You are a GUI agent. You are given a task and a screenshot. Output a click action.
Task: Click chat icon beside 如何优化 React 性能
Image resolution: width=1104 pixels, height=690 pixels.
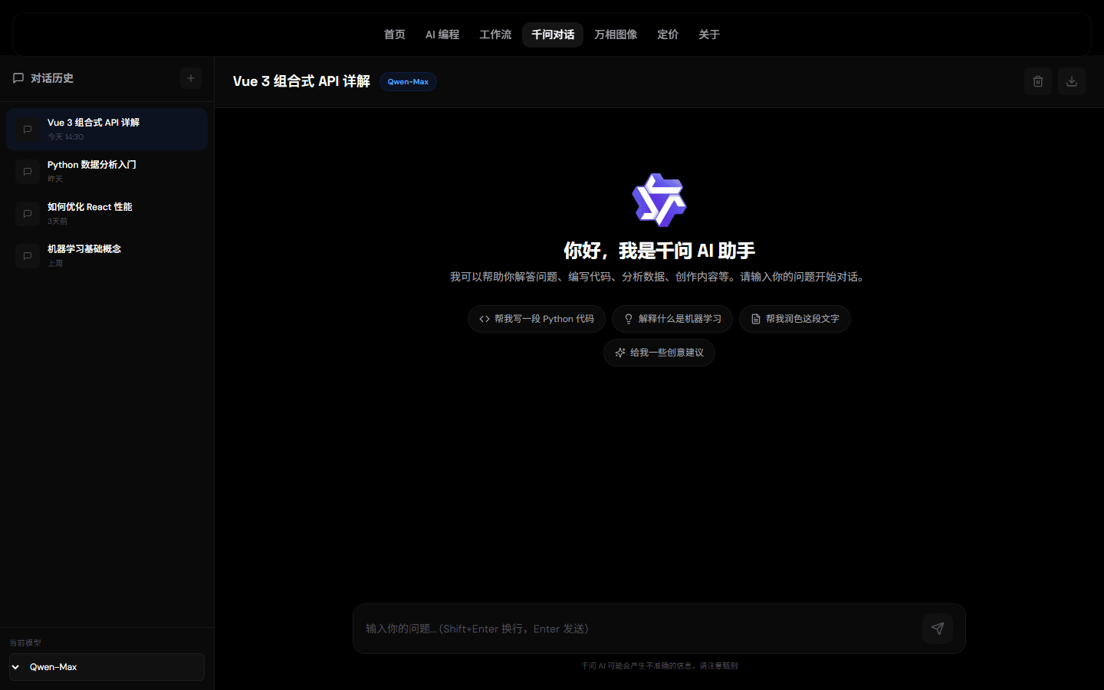pyautogui.click(x=28, y=214)
